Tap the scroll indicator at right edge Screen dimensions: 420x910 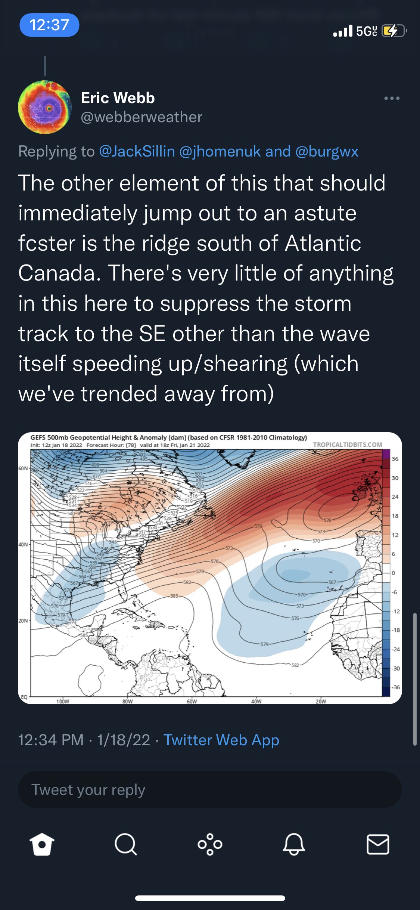(x=415, y=679)
